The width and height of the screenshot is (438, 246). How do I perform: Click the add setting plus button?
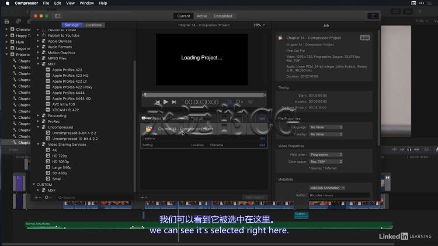(x=37, y=198)
